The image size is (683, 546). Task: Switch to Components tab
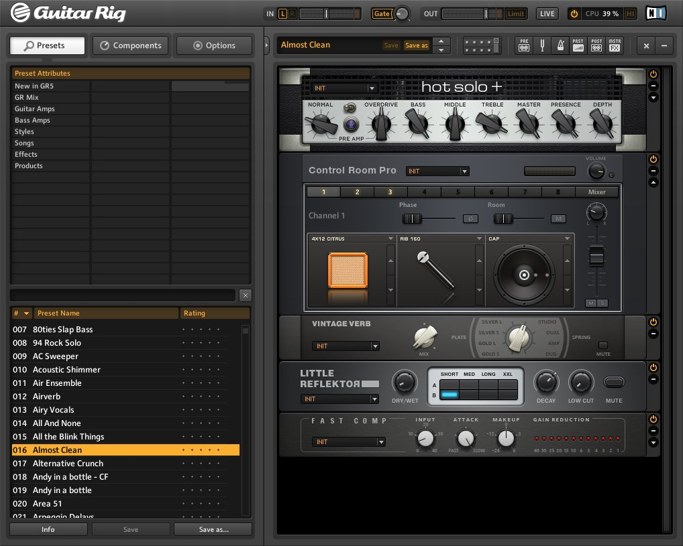[130, 46]
